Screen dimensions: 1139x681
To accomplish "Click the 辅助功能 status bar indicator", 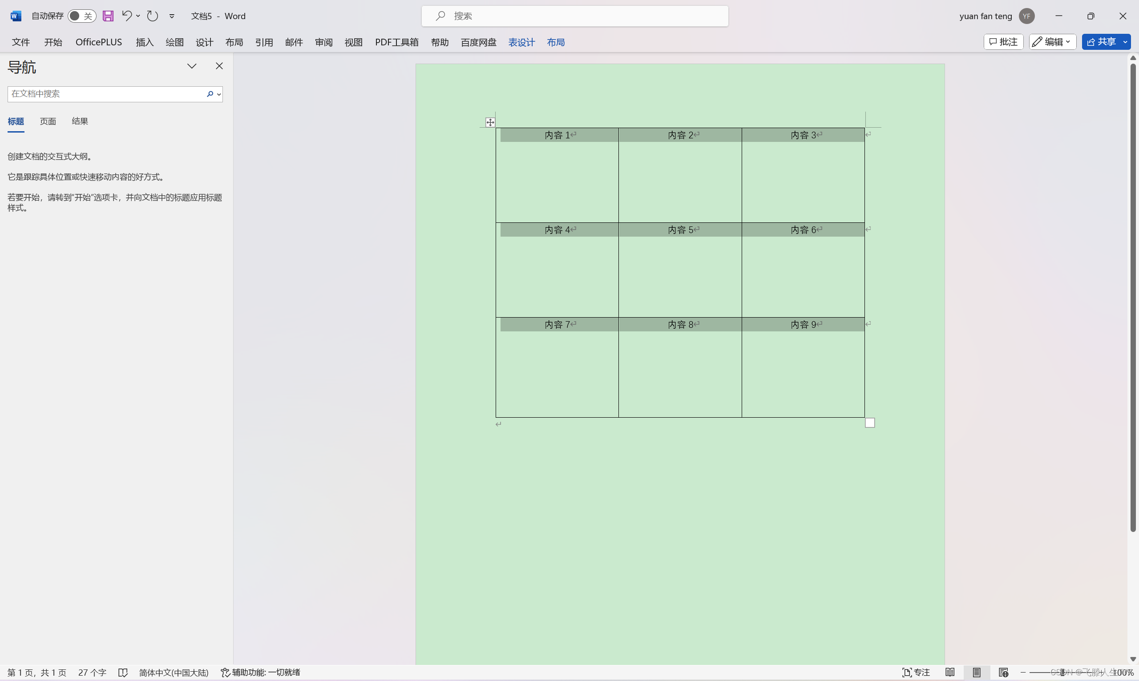I will (260, 672).
